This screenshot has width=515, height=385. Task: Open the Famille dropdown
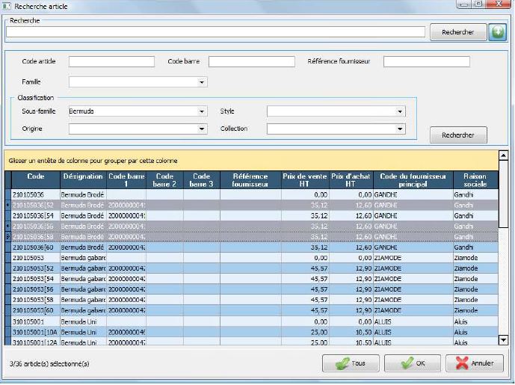click(x=202, y=82)
